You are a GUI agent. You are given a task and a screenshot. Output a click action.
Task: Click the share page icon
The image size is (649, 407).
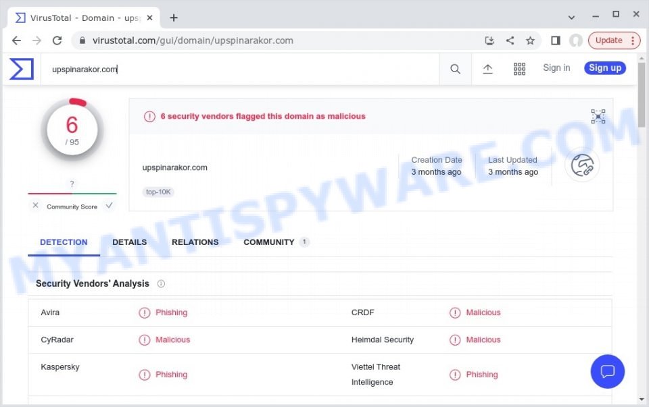510,40
